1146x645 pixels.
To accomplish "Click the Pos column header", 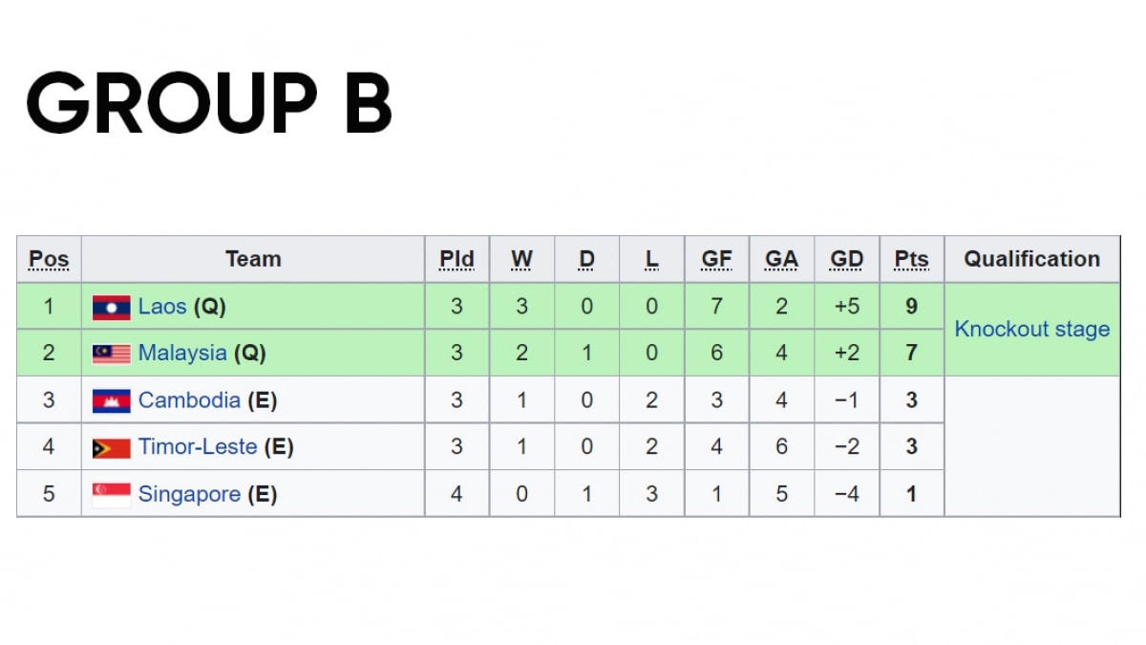I will point(49,259).
